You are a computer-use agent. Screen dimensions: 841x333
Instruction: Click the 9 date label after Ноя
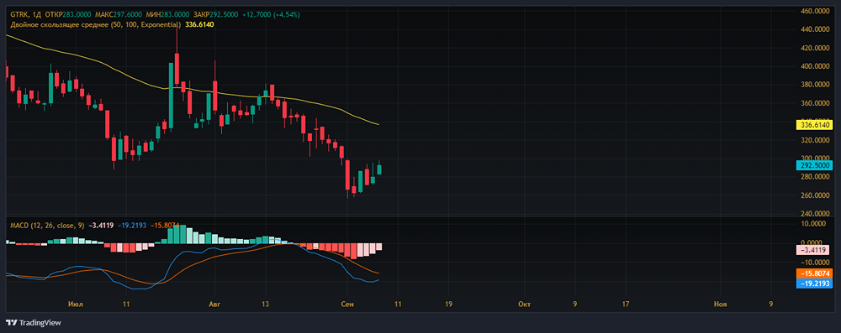point(770,304)
